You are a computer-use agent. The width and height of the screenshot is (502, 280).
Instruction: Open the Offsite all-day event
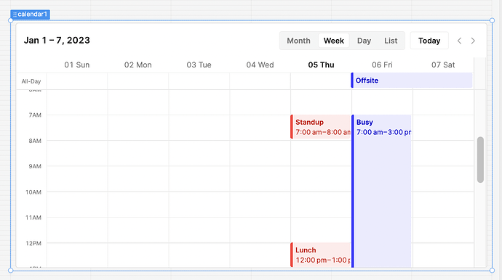click(412, 80)
